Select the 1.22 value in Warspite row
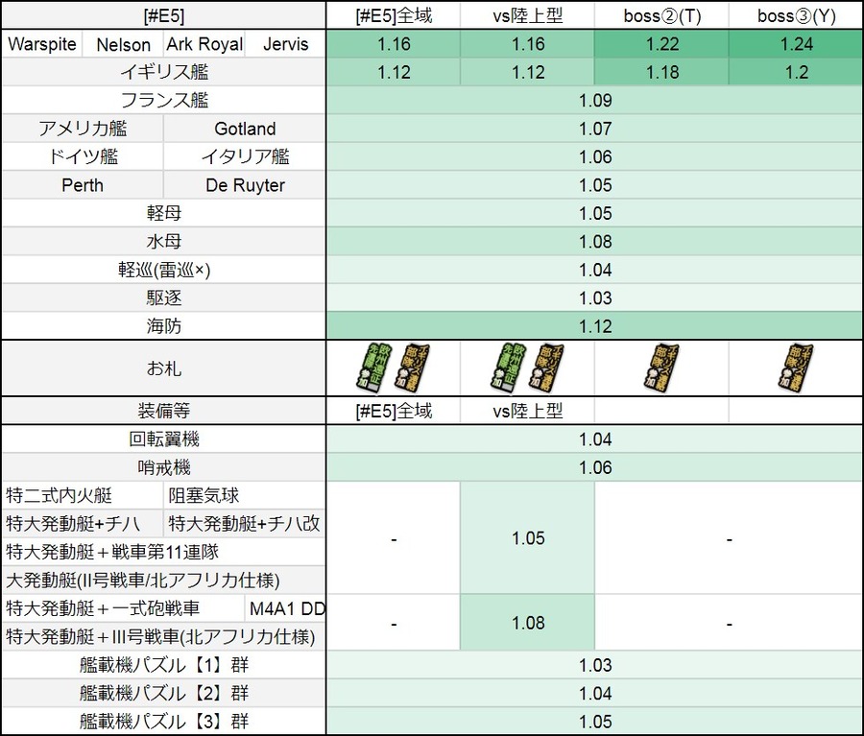Screen dimensions: 864x736 click(661, 44)
